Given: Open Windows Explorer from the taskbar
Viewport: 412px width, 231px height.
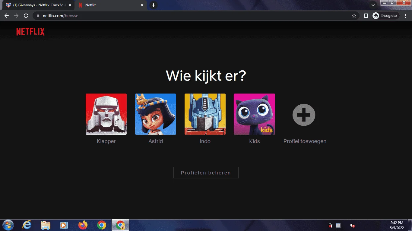Looking at the screenshot, I should [46, 225].
